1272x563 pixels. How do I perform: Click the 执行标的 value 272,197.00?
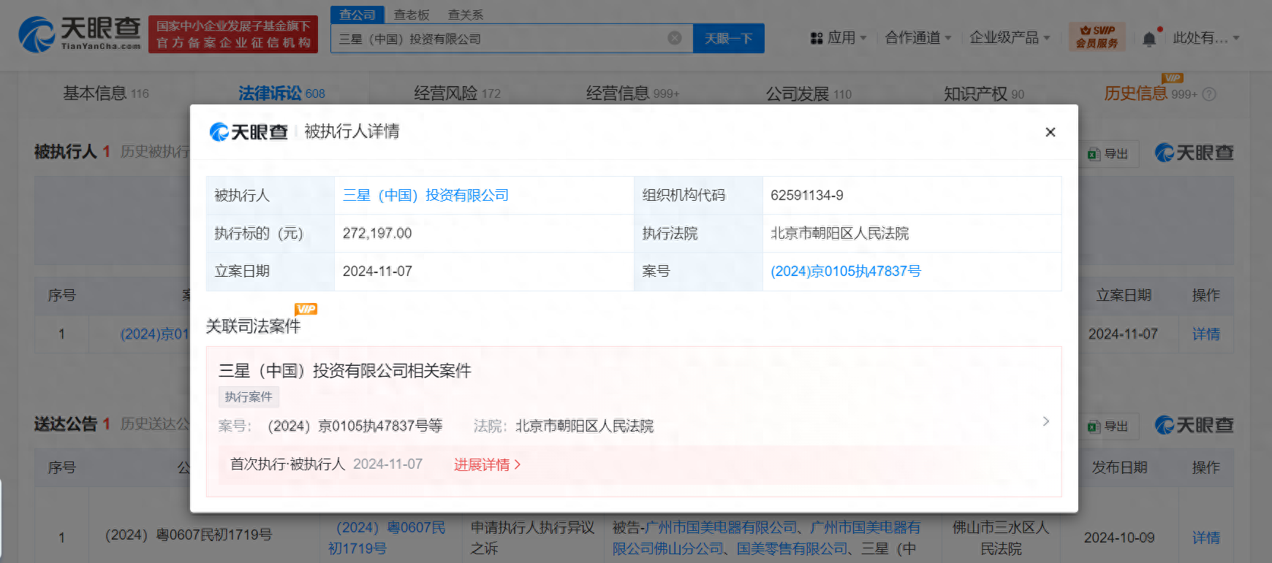377,233
